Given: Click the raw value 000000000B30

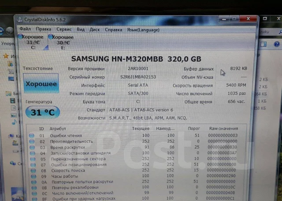Looking at the screenshot, I should pyautogui.click(x=222, y=147).
